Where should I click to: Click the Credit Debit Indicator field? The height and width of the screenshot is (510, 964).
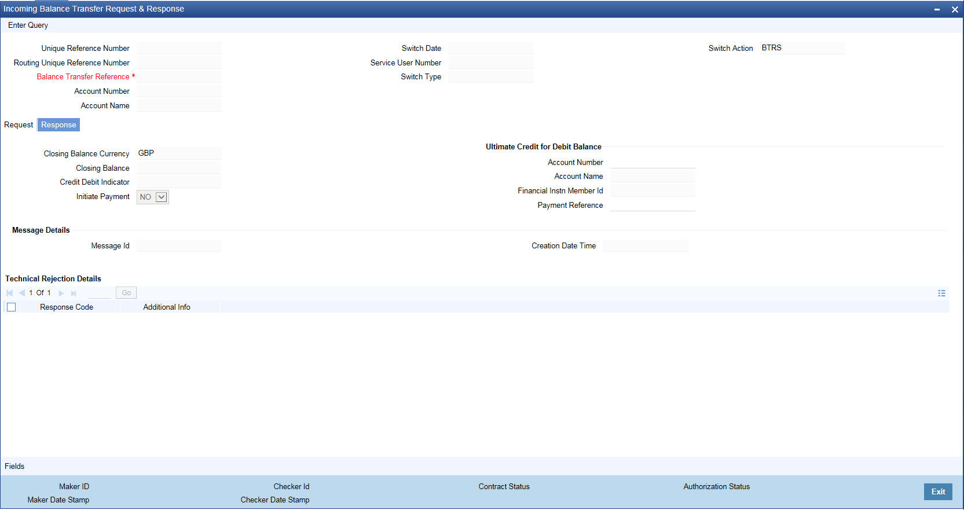pyautogui.click(x=179, y=182)
